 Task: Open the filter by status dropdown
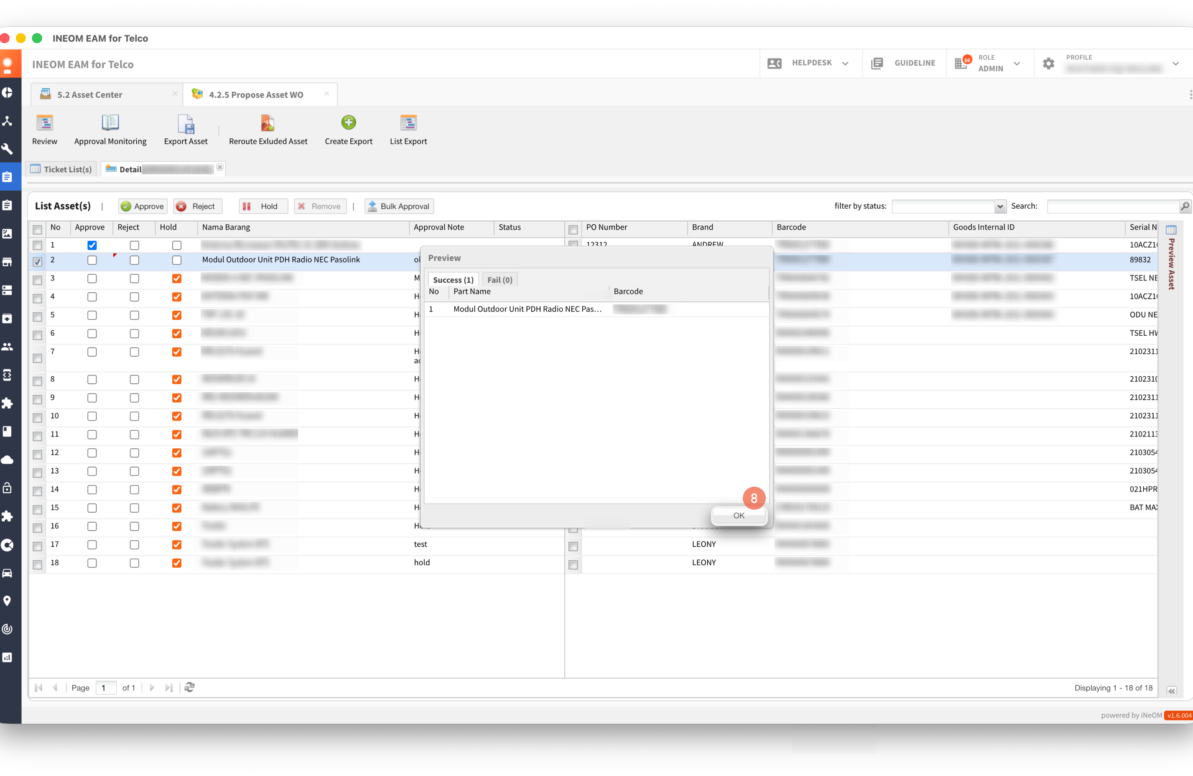(999, 207)
